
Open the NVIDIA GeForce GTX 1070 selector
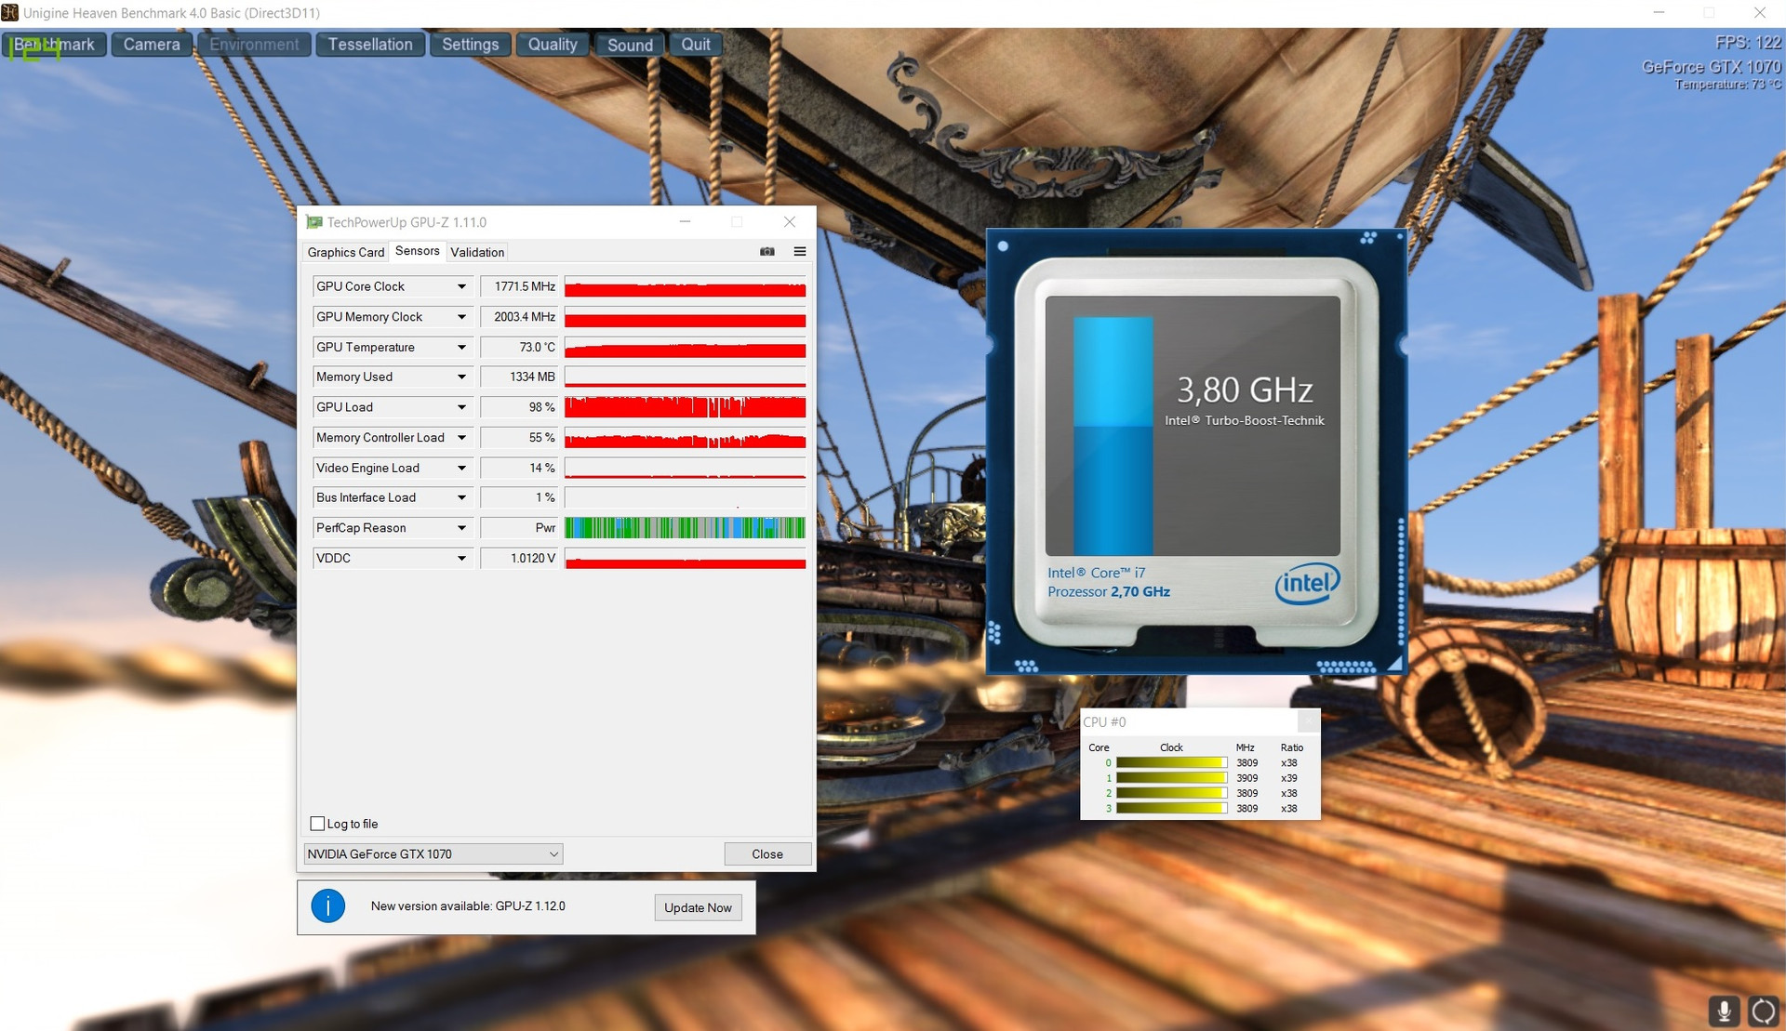click(x=433, y=854)
